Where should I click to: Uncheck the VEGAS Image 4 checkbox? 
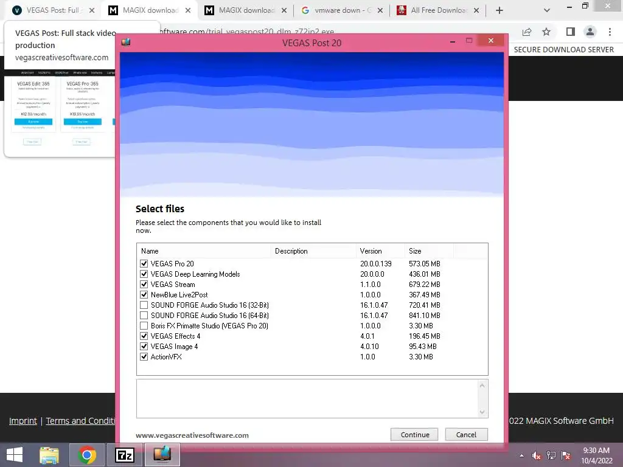[x=144, y=346]
